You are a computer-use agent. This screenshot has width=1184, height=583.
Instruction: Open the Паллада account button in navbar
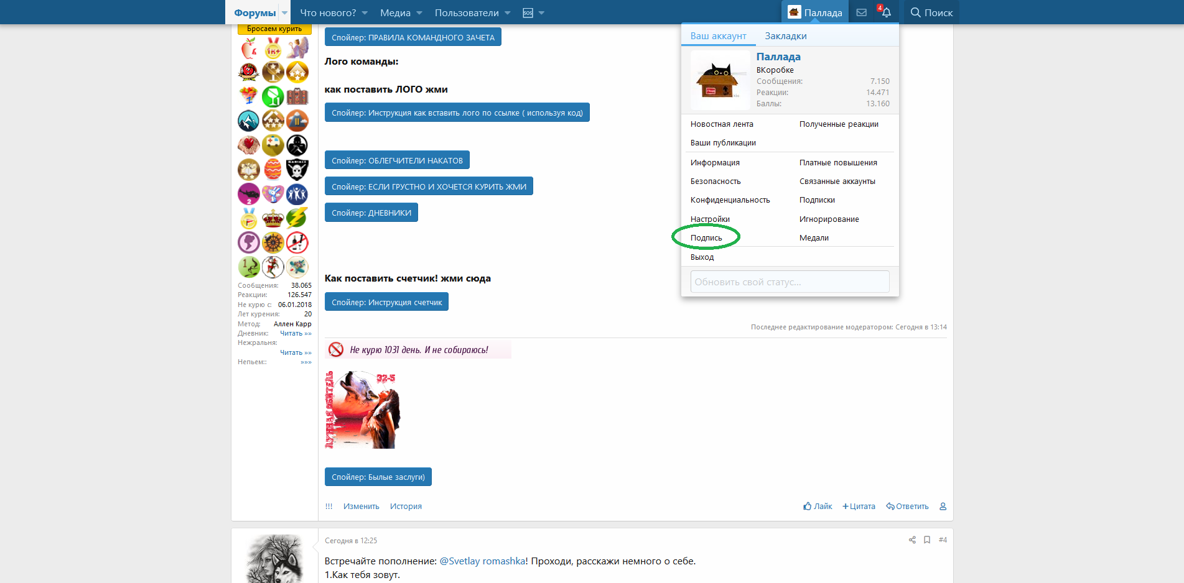click(815, 12)
